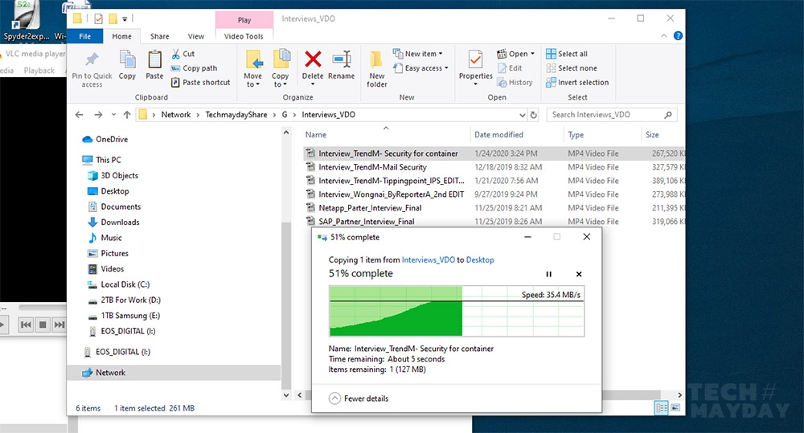The image size is (804, 433).
Task: Click Edit in Open group
Action: (511, 68)
